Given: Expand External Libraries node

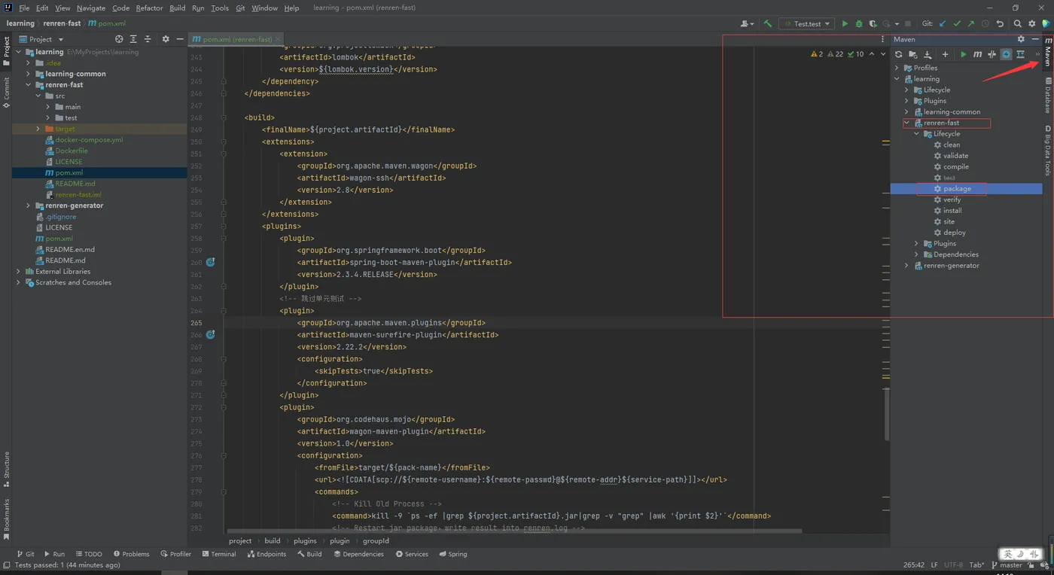Looking at the screenshot, I should click(19, 272).
